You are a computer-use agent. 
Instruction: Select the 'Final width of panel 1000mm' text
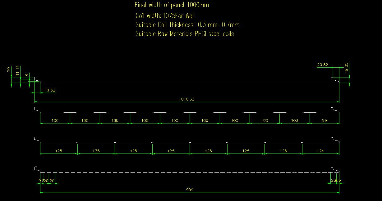[x=172, y=5]
